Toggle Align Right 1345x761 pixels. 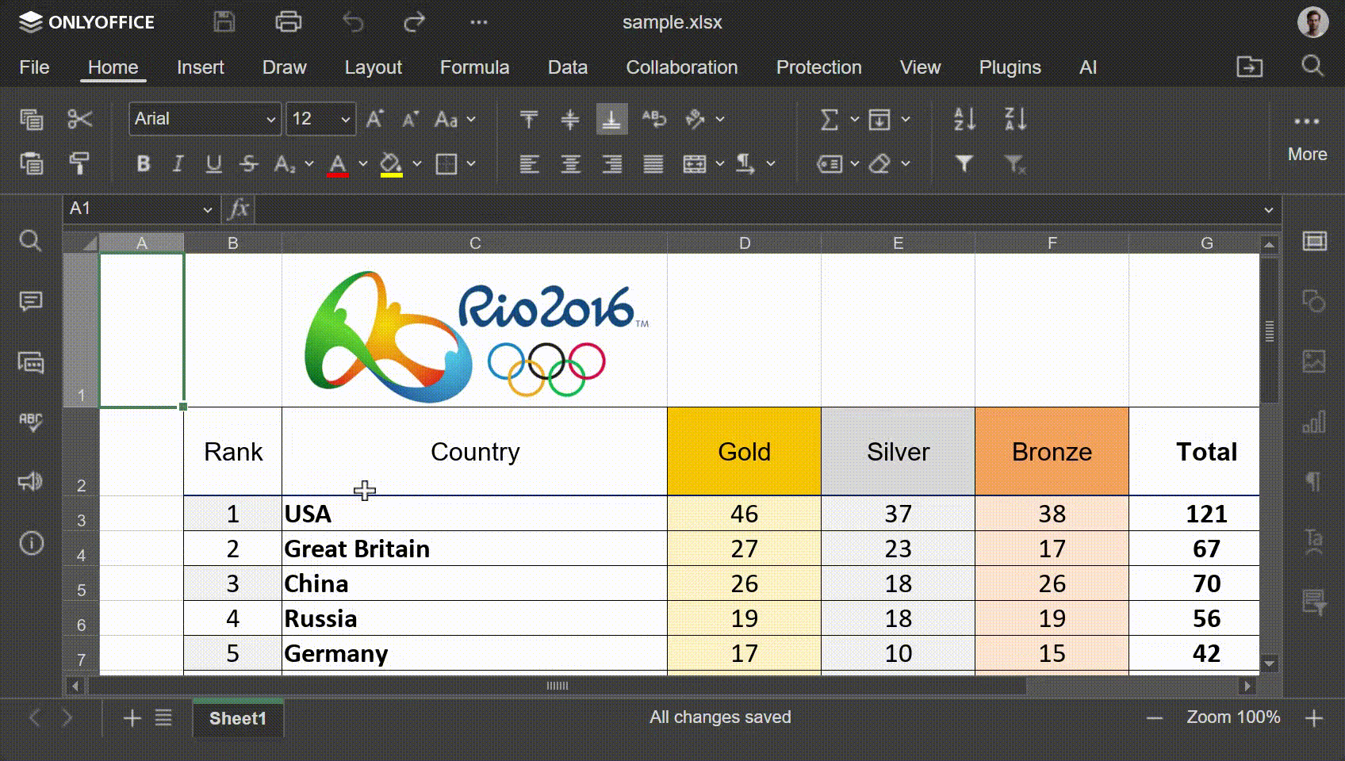(x=611, y=164)
